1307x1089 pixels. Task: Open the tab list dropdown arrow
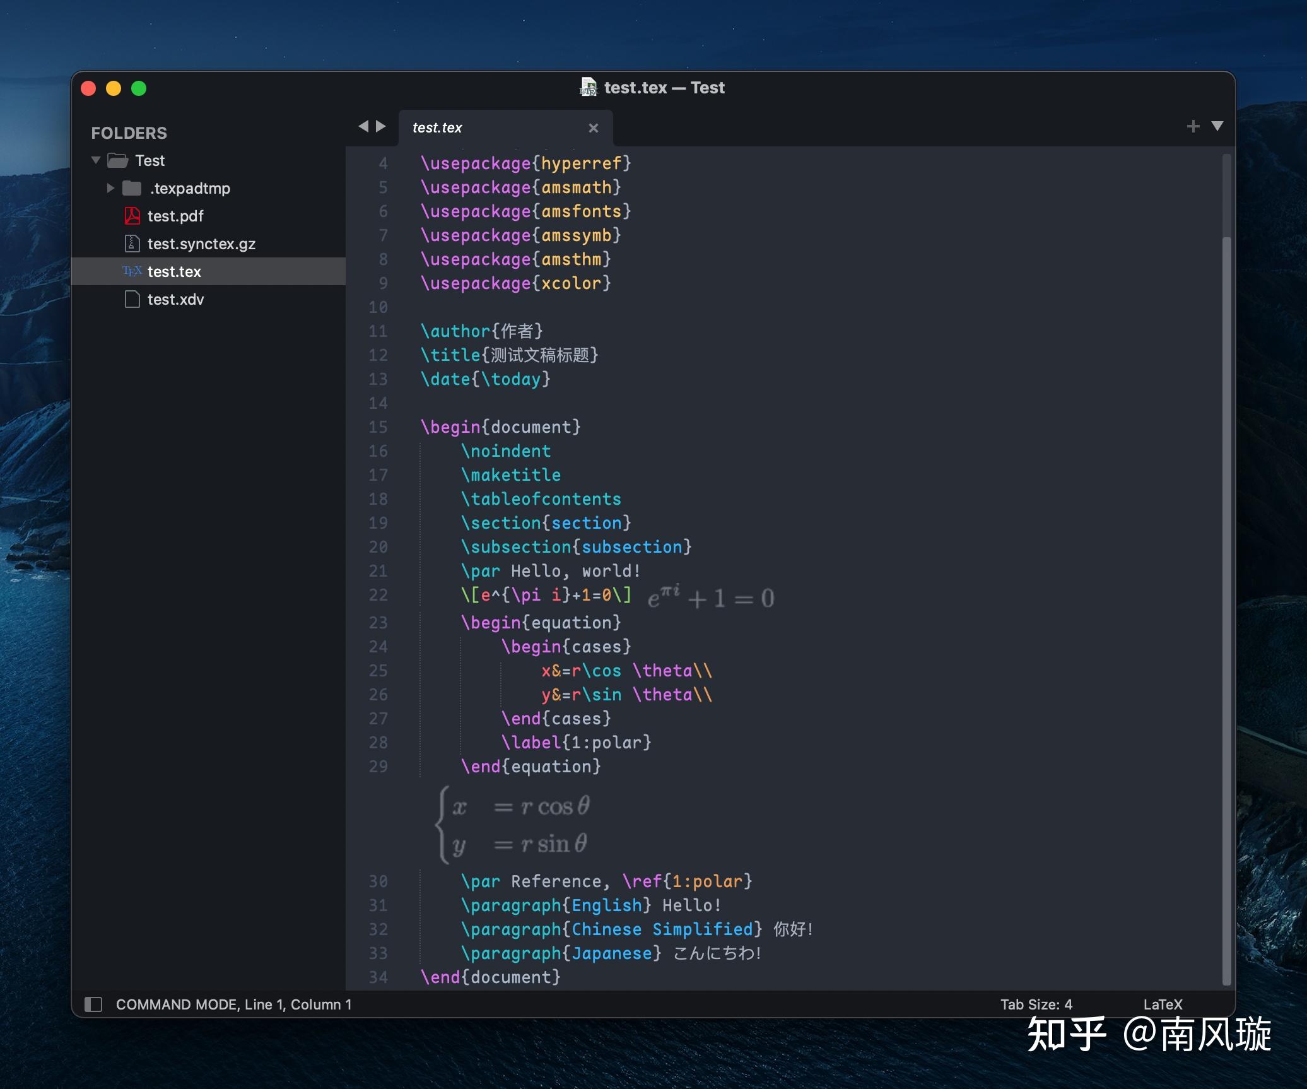(1217, 126)
